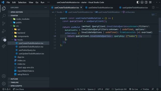Click the Visual Studio Code logo icon
This screenshot has width=161, height=91.
[3, 2]
